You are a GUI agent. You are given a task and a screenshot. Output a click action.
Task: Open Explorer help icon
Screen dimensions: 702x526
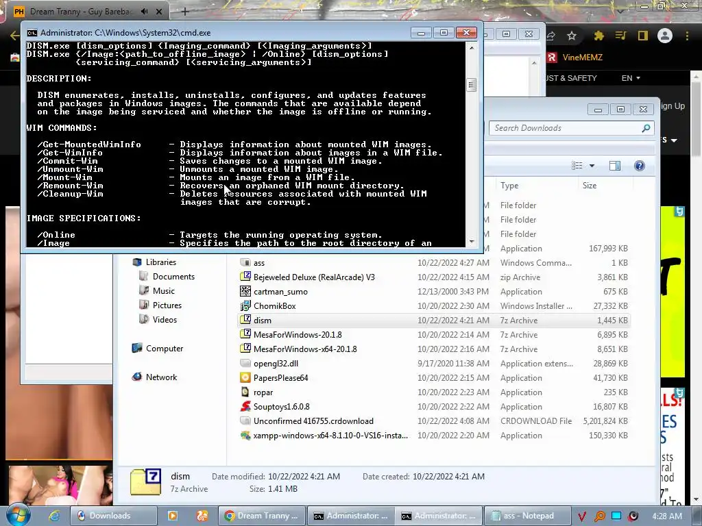pos(640,166)
